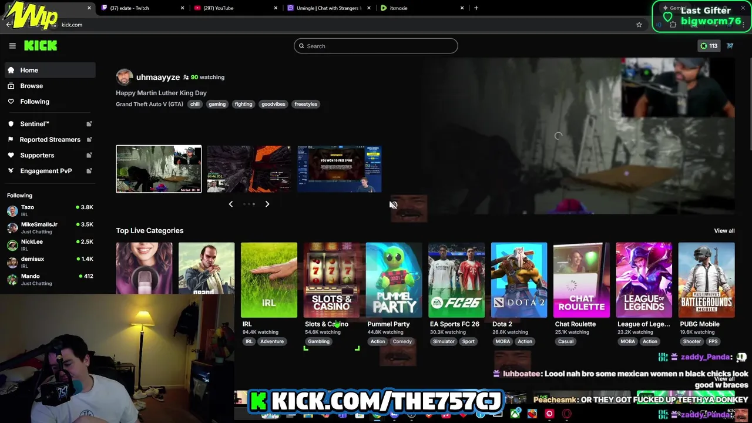Click the Simulator tag under EA Sports FC 26
Viewport: 752px width, 423px height.
444,341
